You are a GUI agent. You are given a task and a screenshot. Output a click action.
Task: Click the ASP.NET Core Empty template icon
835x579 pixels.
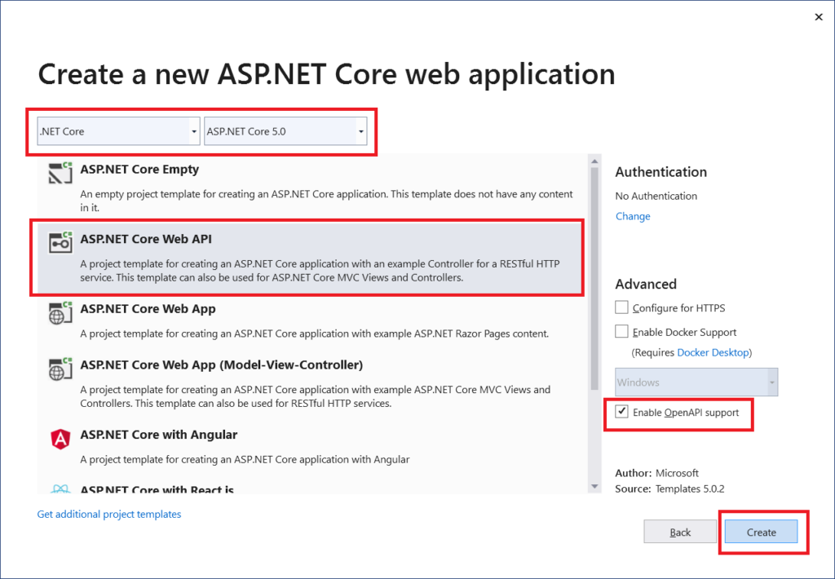point(60,173)
